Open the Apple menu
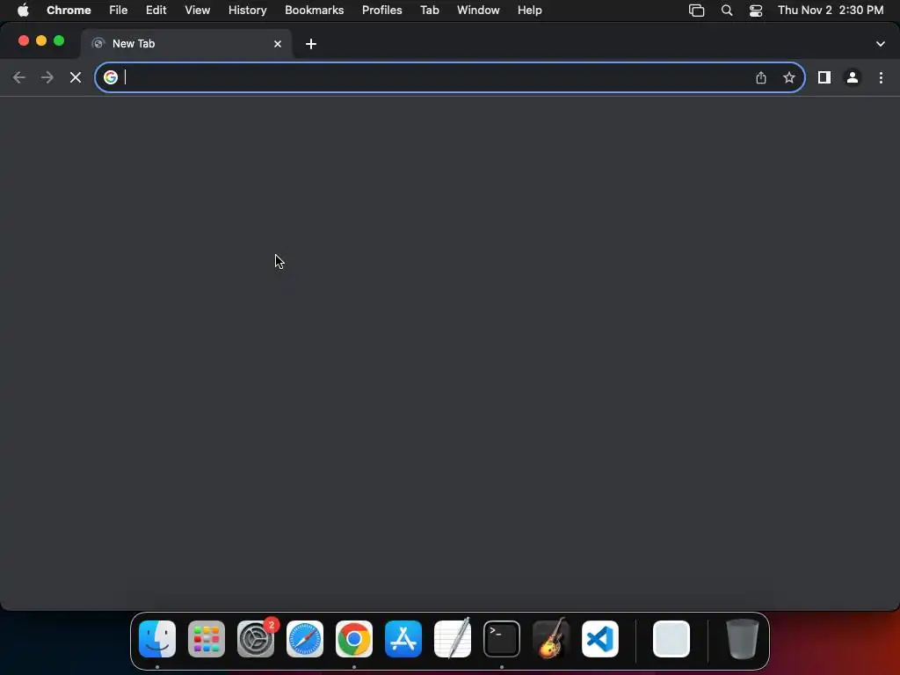The image size is (900, 675). point(23,11)
